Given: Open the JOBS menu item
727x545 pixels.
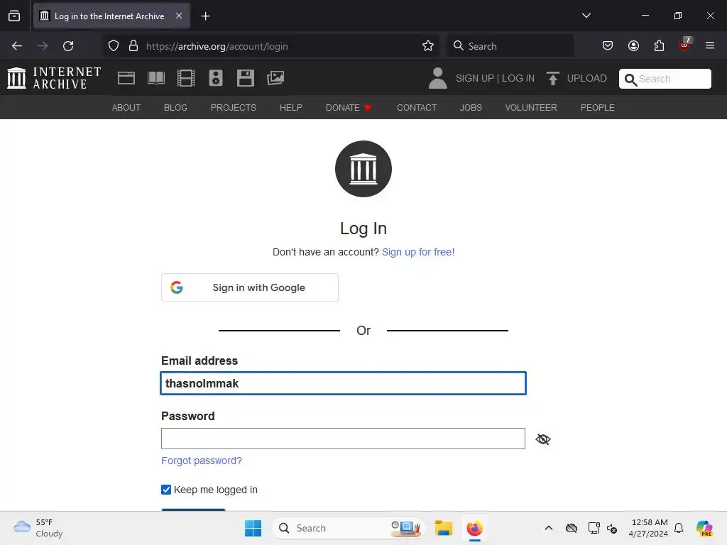Looking at the screenshot, I should point(471,108).
